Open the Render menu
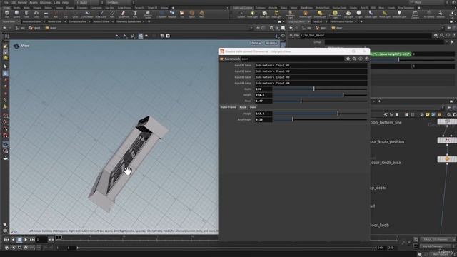This screenshot has width=457, height=257. pos(22,2)
